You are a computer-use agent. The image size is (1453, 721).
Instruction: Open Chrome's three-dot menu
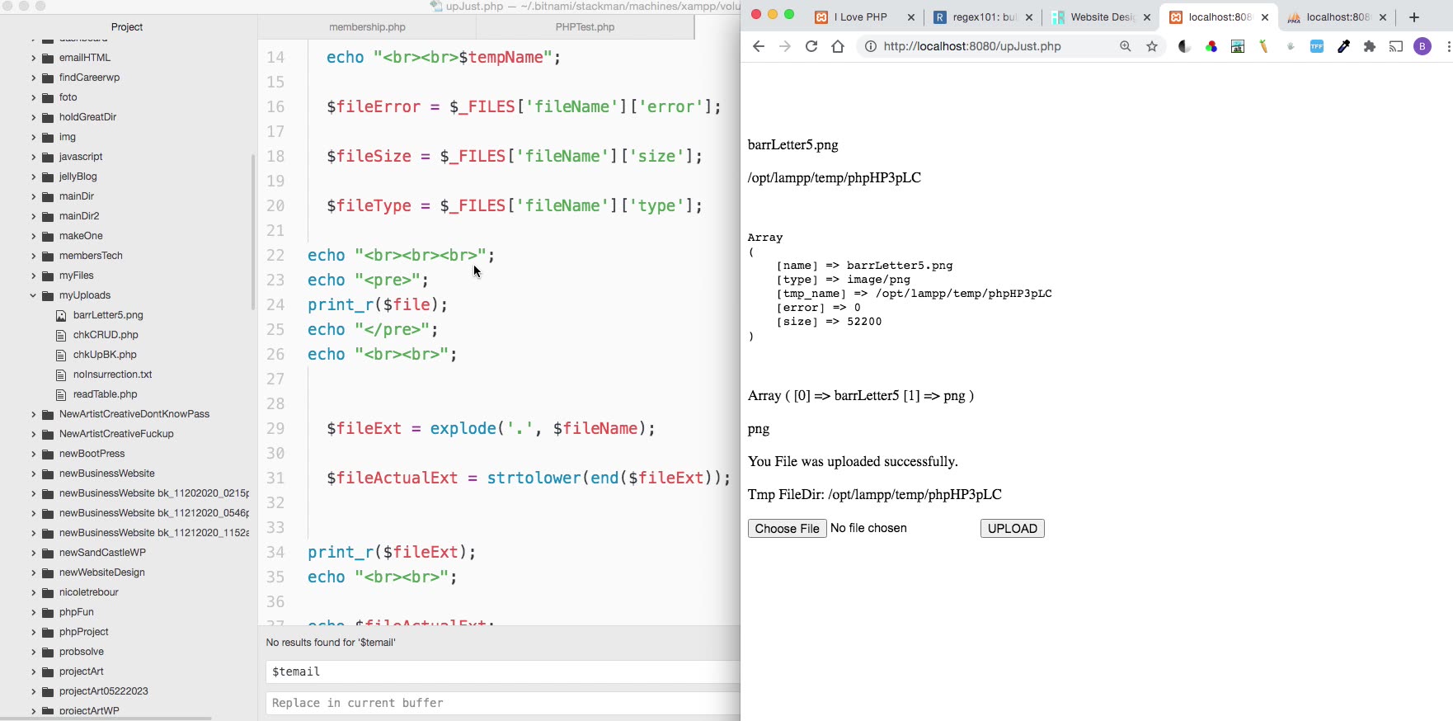1448,46
